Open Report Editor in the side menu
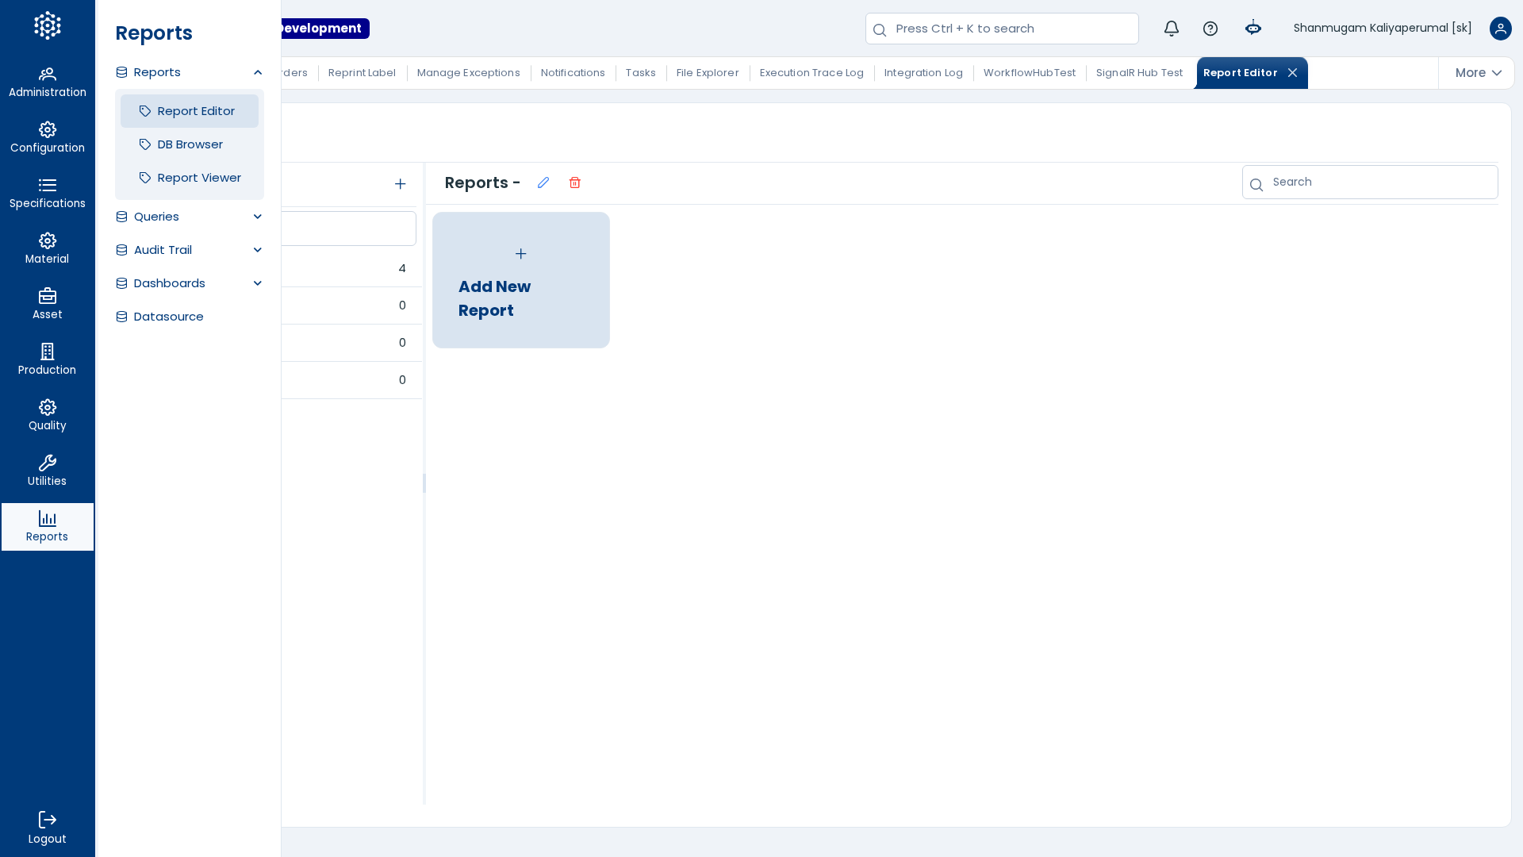Screen dimensions: 1523x857 190,111
